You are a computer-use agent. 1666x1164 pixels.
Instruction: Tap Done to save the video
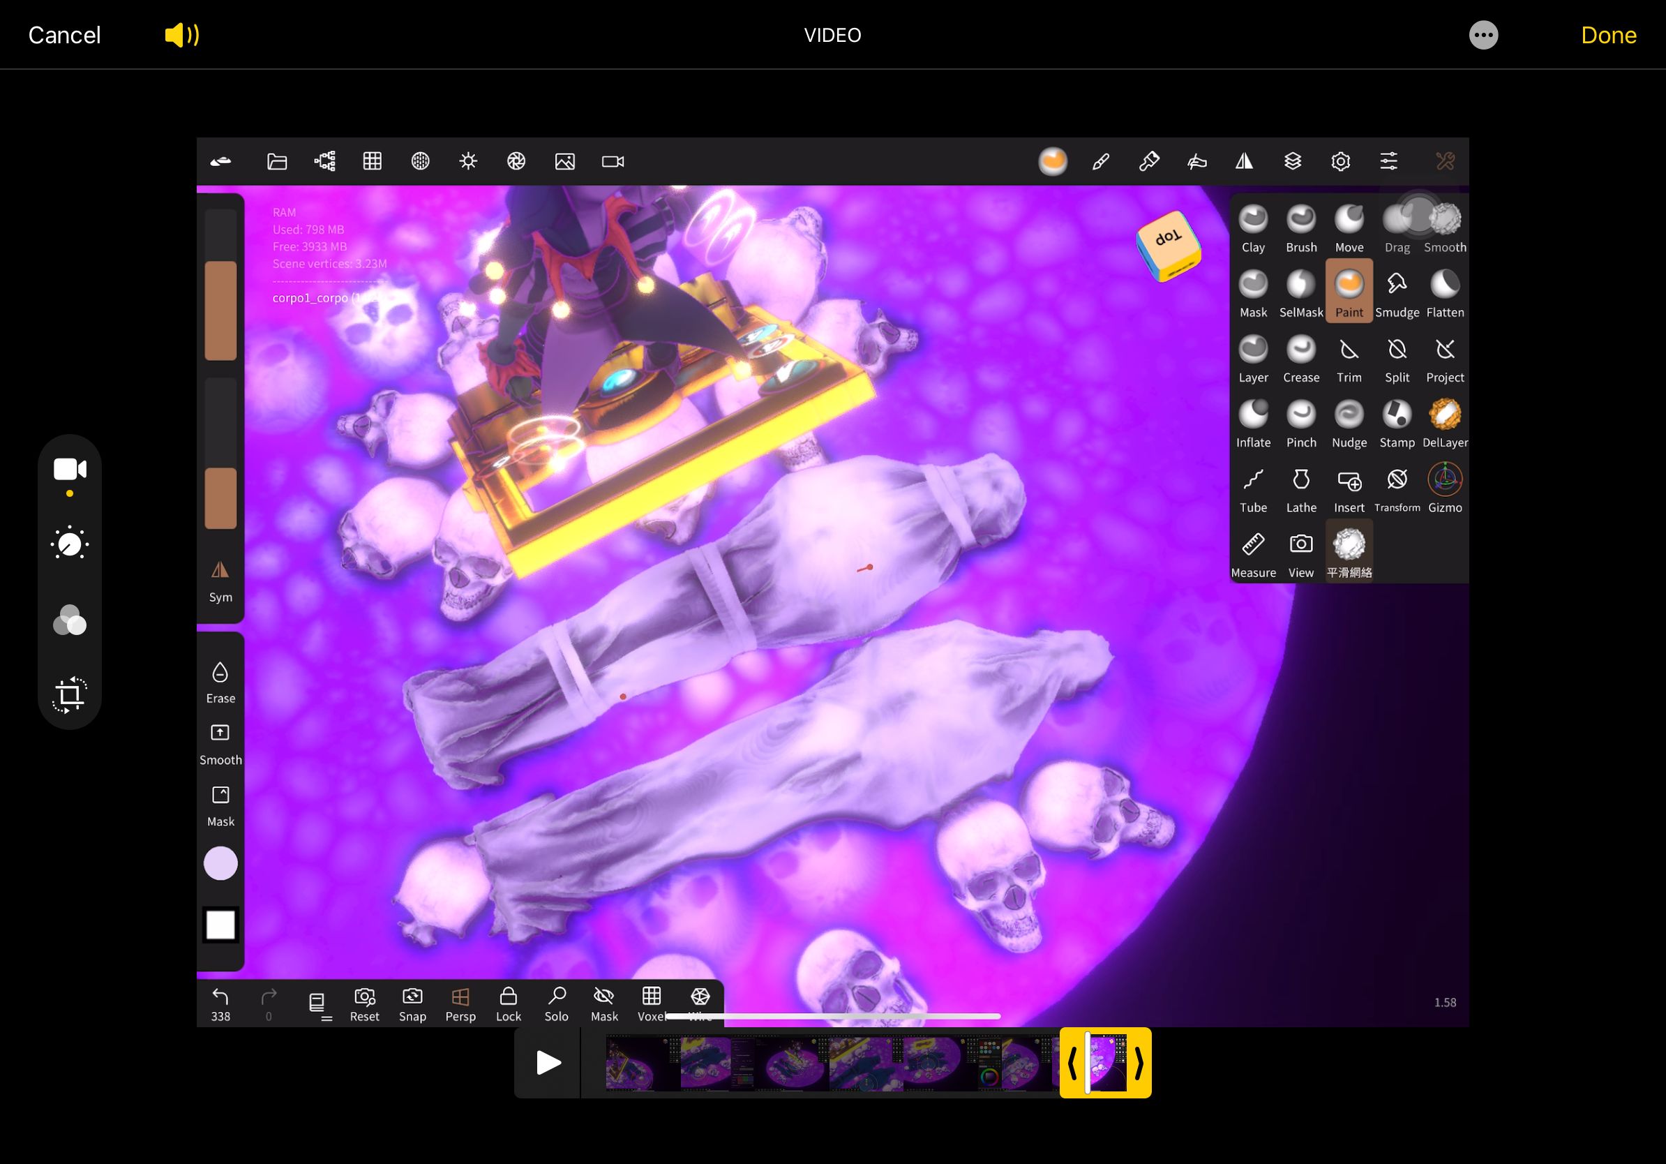click(1608, 35)
